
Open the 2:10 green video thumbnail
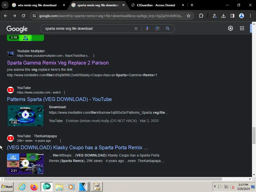coord(25,38)
